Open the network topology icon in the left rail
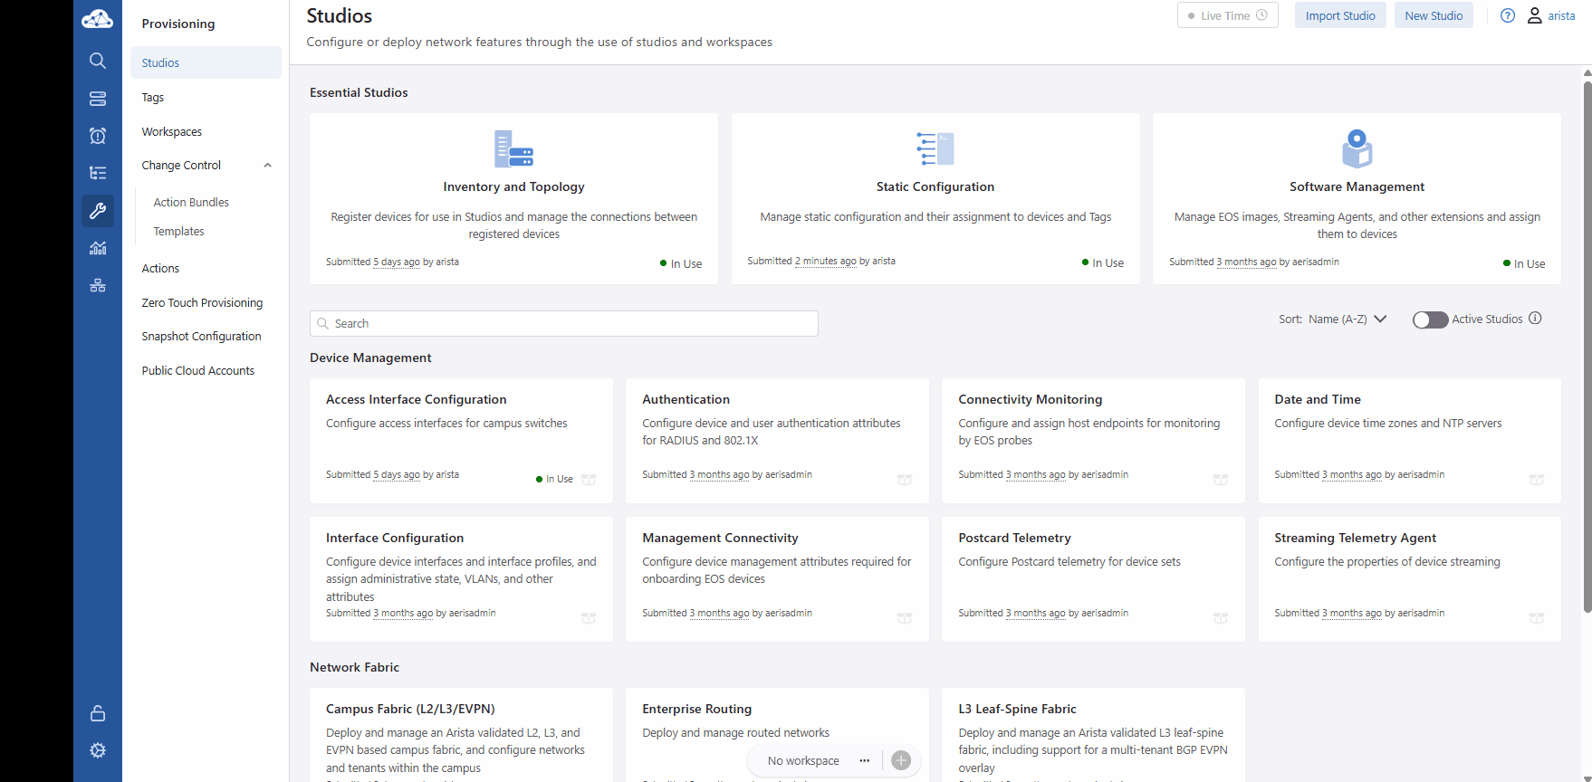This screenshot has width=1592, height=782. click(98, 285)
